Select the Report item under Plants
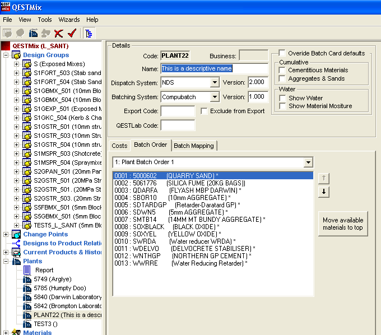Image resolution: width=381 pixels, height=335 pixels. pyautogui.click(x=44, y=270)
